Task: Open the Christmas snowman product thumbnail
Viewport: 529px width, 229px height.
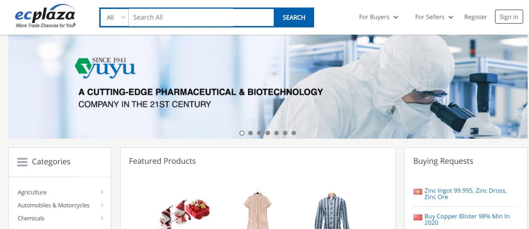Action: tap(185, 213)
